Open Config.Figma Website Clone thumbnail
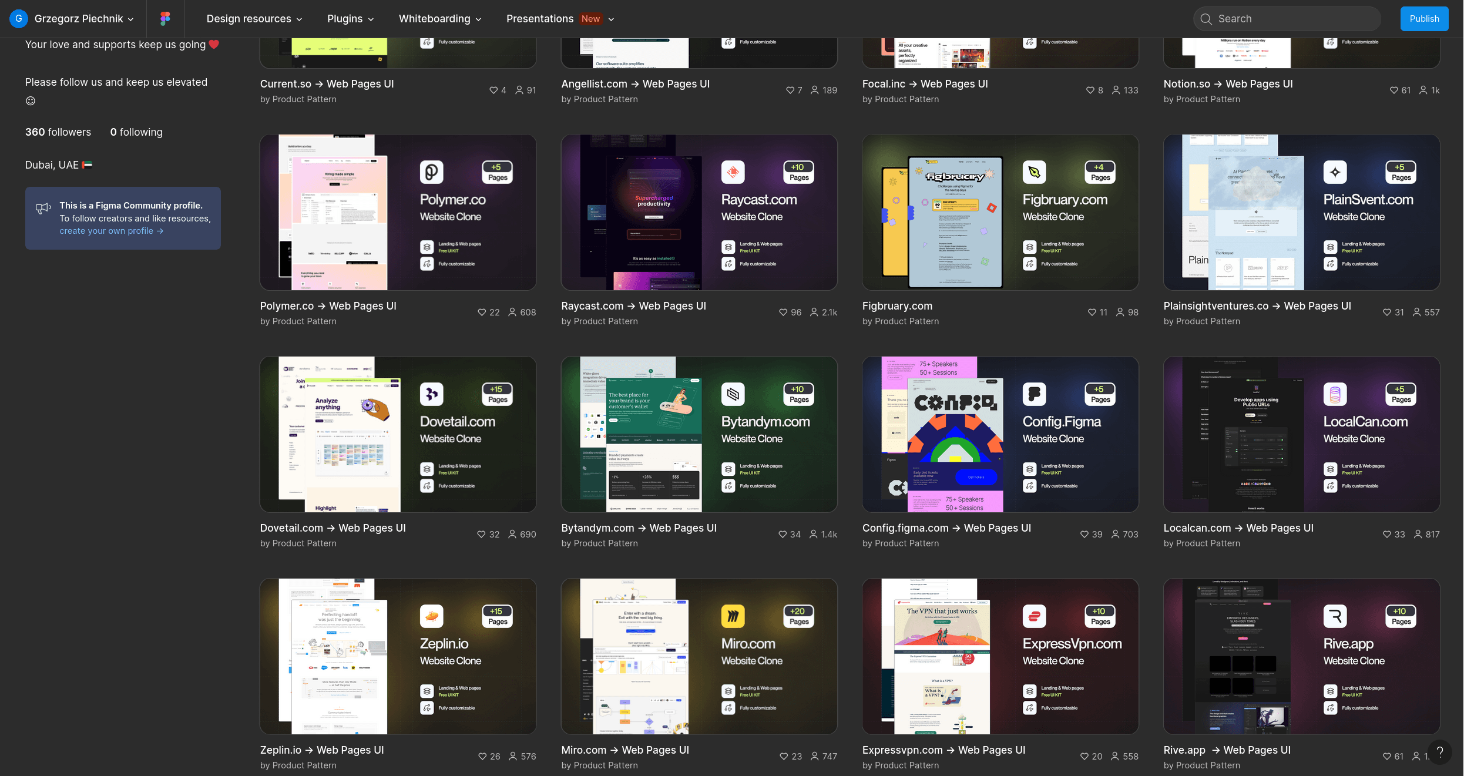 [x=1000, y=434]
